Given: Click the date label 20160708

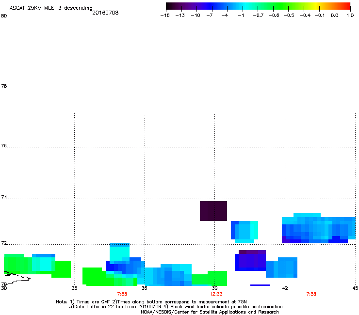Looking at the screenshot, I should click(x=105, y=13).
